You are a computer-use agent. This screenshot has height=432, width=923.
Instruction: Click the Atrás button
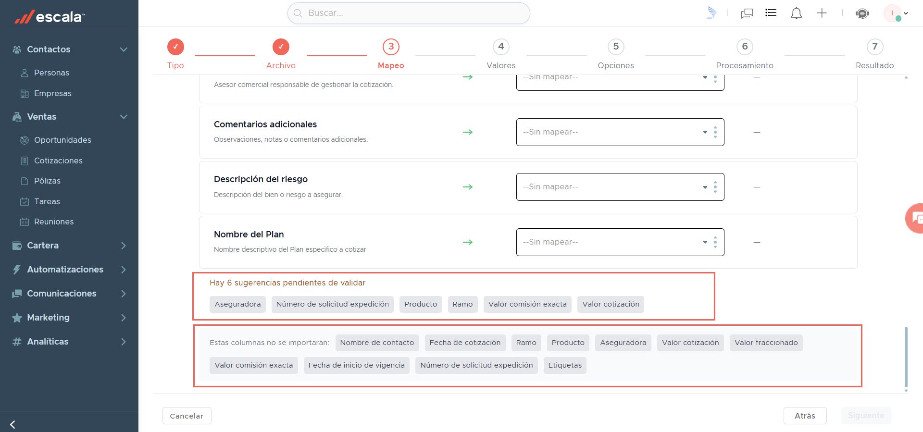click(805, 416)
